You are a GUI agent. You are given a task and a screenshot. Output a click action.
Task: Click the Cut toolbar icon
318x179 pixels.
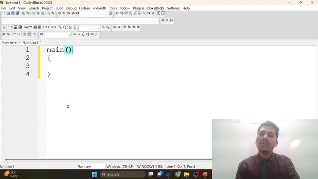[x=33, y=13]
